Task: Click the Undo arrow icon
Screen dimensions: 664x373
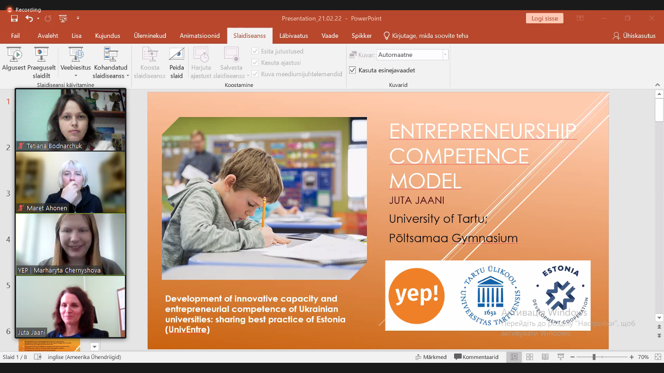Action: (29, 18)
